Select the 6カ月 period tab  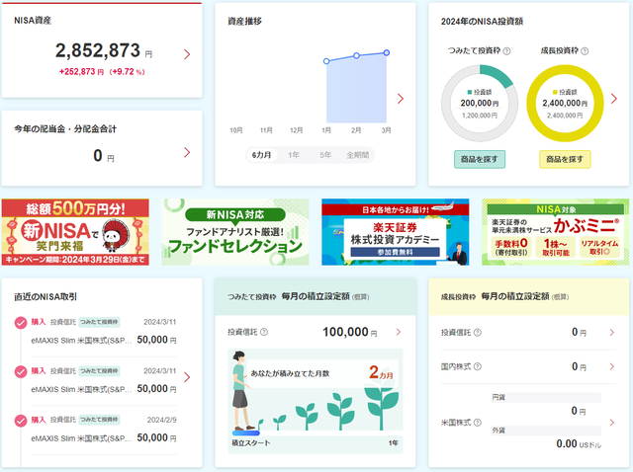pyautogui.click(x=261, y=155)
